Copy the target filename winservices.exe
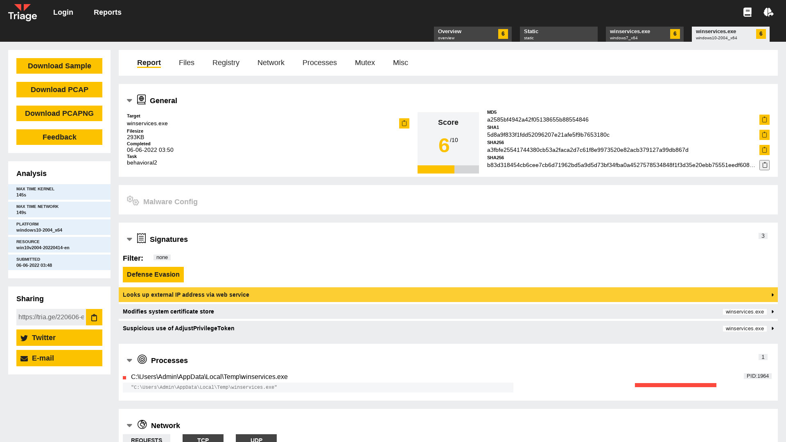Viewport: 786px width, 442px height. click(x=404, y=123)
